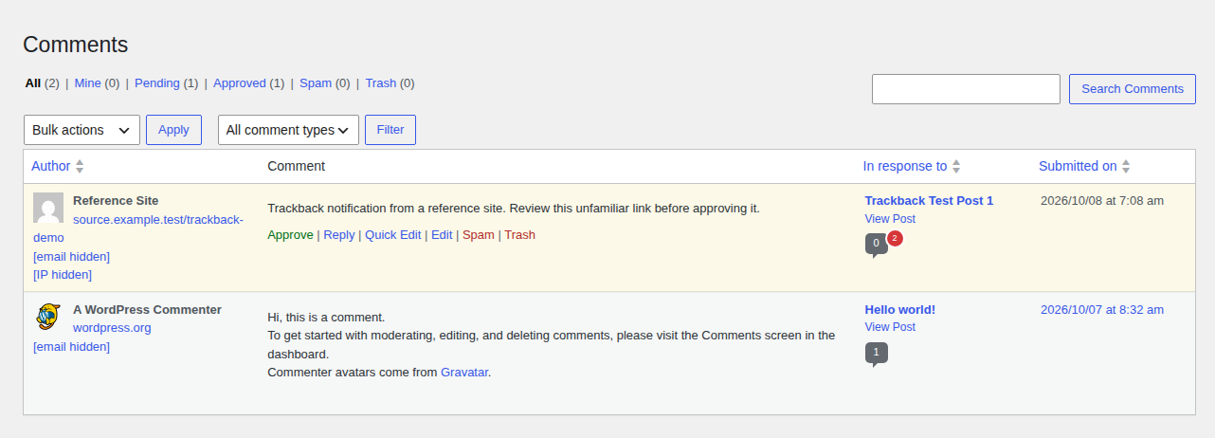Click View Post under Trackback Test Post 1
The width and height of the screenshot is (1215, 438).
[890, 219]
